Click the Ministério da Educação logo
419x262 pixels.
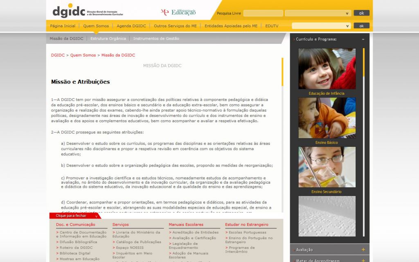[178, 12]
